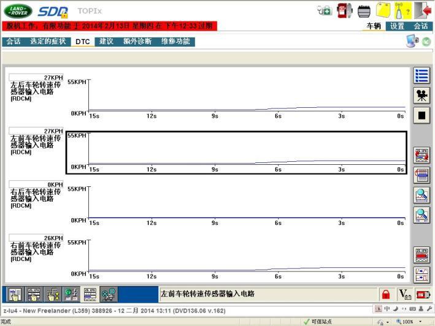This screenshot has height=326, width=435.
Task: Open the 选定的症状 tab
Action: (48, 42)
